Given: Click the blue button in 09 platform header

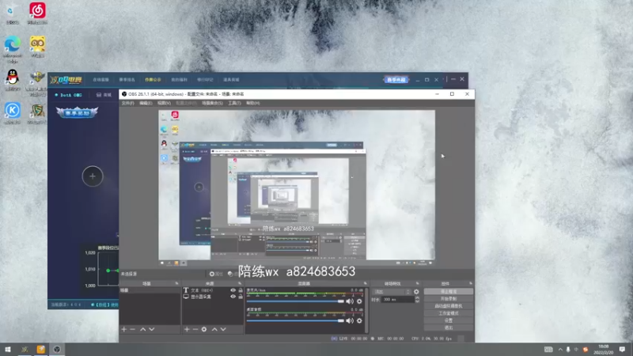Looking at the screenshot, I should click(x=396, y=80).
